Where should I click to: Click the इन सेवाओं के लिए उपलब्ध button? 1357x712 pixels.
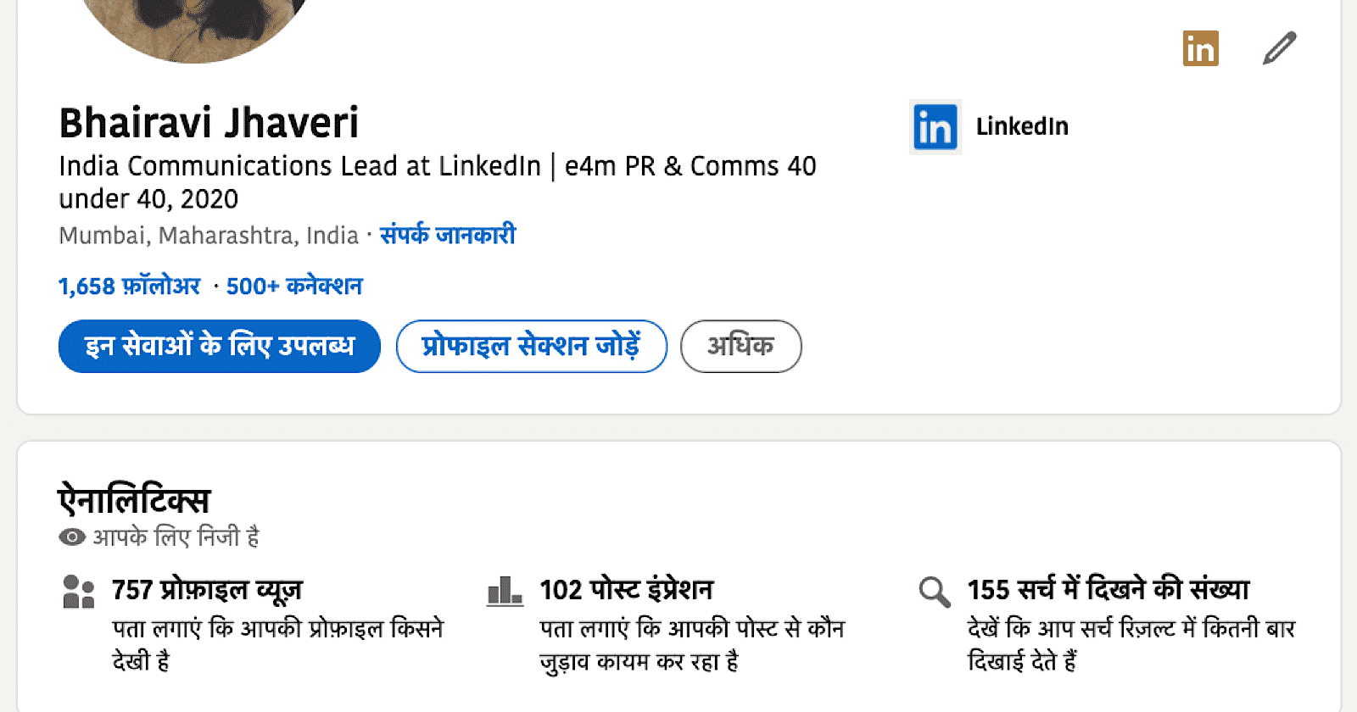click(220, 346)
